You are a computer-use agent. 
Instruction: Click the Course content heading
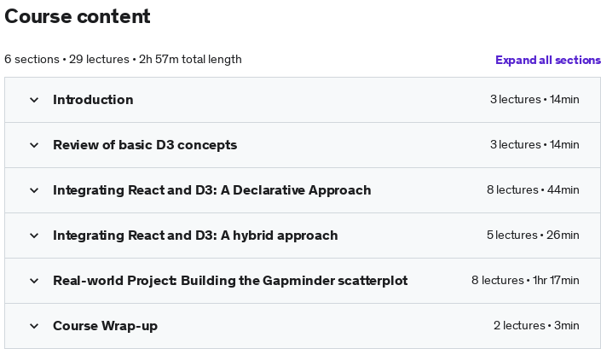pos(78,16)
